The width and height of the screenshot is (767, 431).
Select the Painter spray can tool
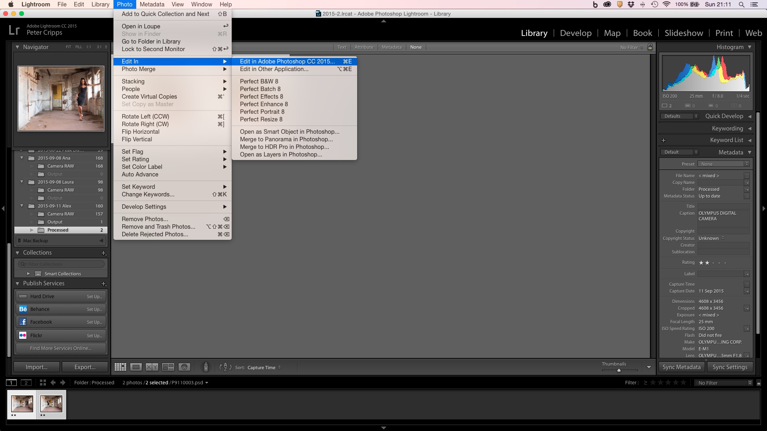click(x=206, y=367)
